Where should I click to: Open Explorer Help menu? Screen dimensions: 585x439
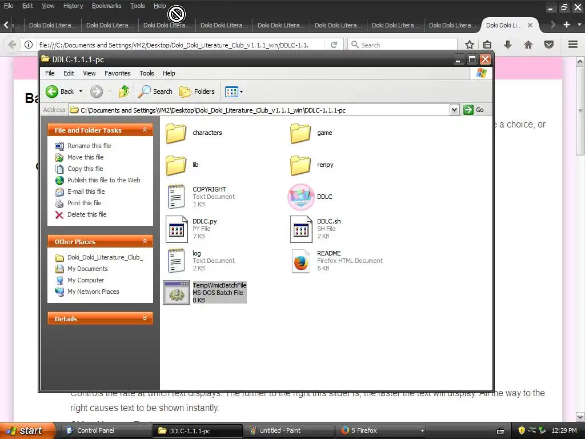(x=169, y=73)
